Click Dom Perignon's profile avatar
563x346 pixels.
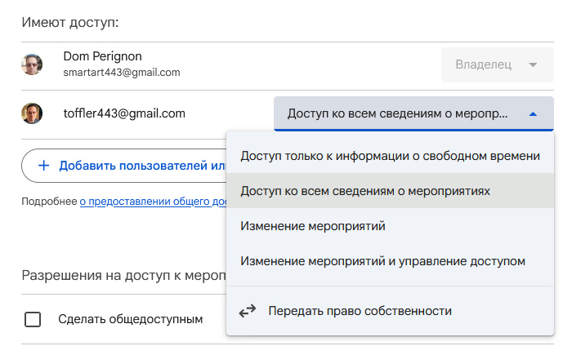(32, 65)
